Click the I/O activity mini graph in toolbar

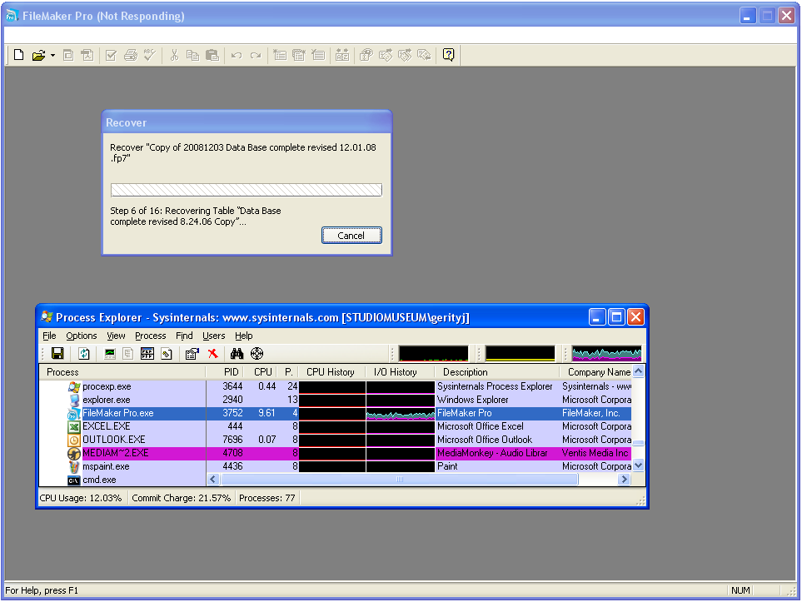[606, 354]
